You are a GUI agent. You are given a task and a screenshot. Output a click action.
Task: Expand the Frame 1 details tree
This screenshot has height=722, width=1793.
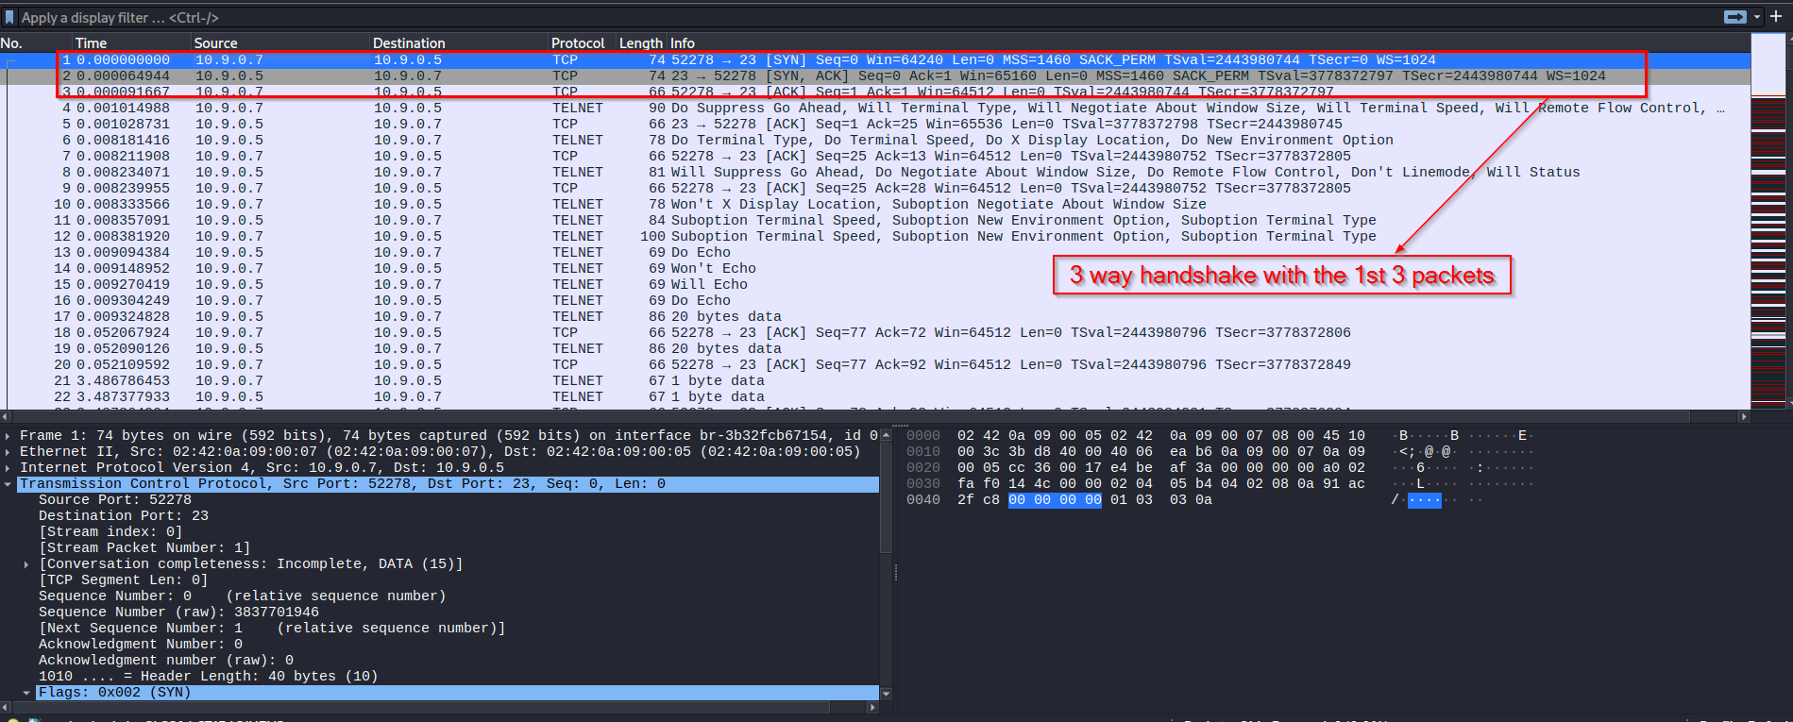(8, 436)
